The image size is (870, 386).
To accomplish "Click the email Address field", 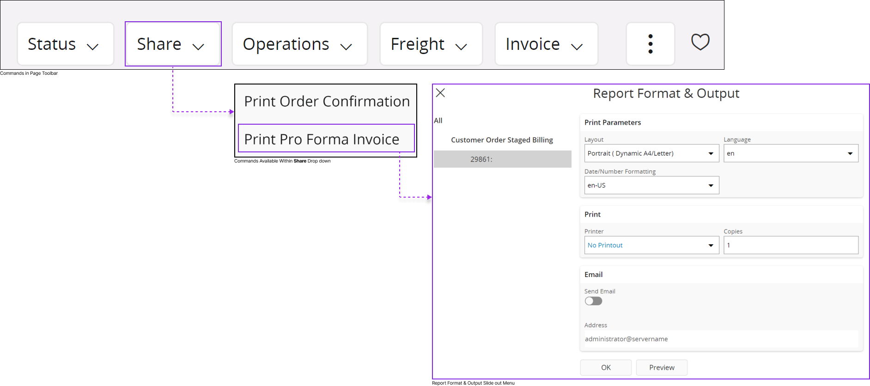I will tap(721, 339).
